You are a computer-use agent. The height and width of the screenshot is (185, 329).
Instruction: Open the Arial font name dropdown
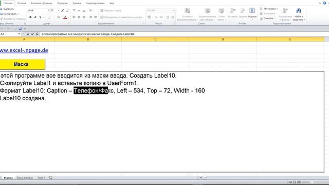tap(48, 10)
